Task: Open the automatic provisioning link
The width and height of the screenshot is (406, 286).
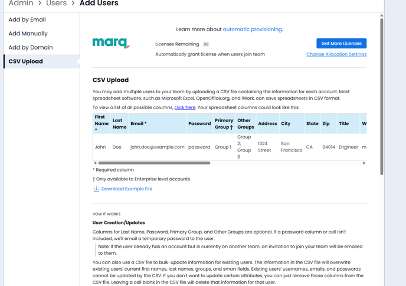Action: click(252, 29)
